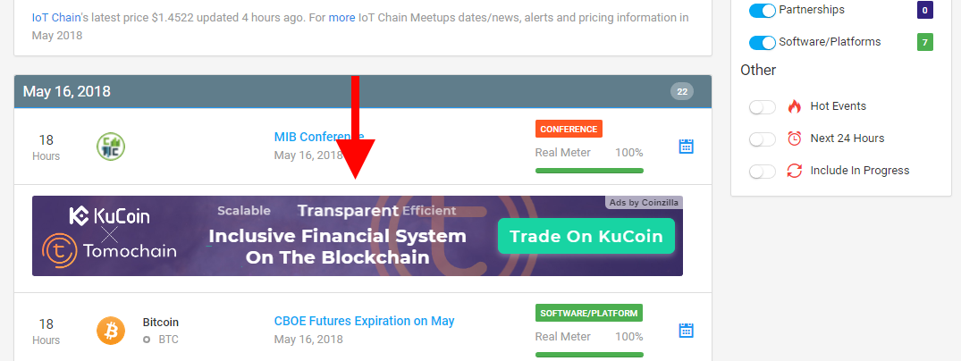Follow the IoT Chain link
Image resolution: width=961 pixels, height=361 pixels.
(x=56, y=17)
